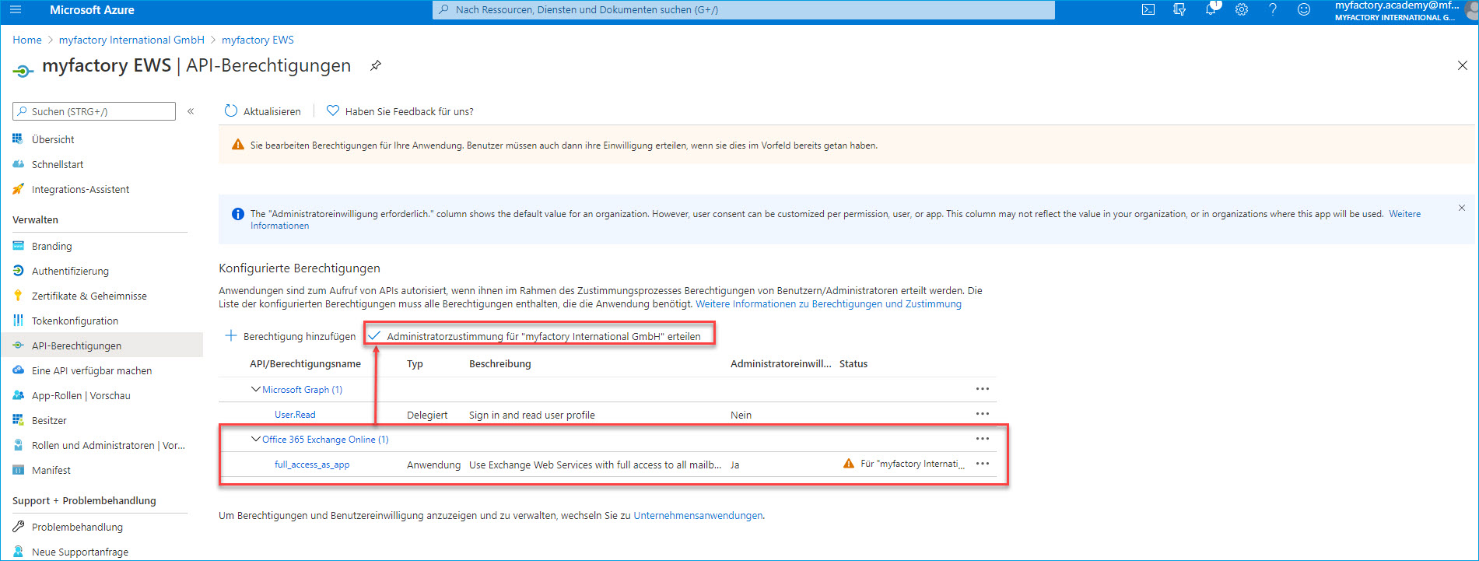This screenshot has height=561, width=1479.
Task: Open App-Rollen | Vorschau in the sidebar
Action: pyautogui.click(x=81, y=395)
